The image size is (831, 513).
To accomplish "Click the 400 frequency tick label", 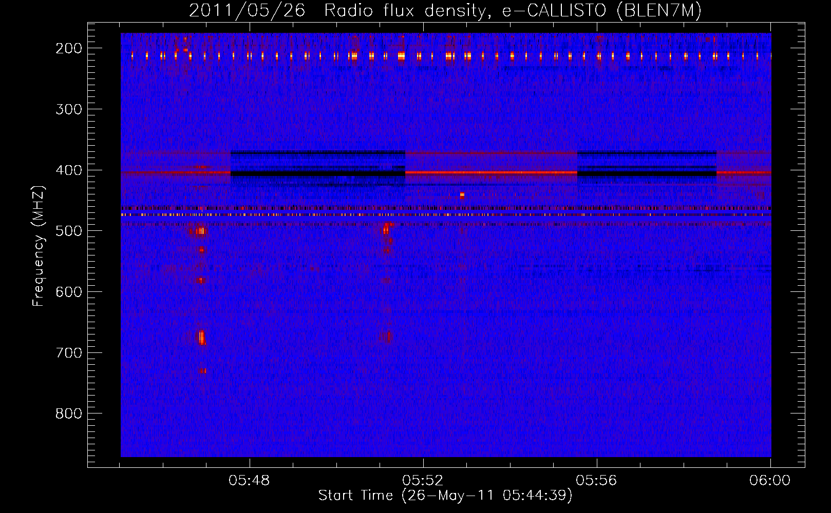I will 68,170.
